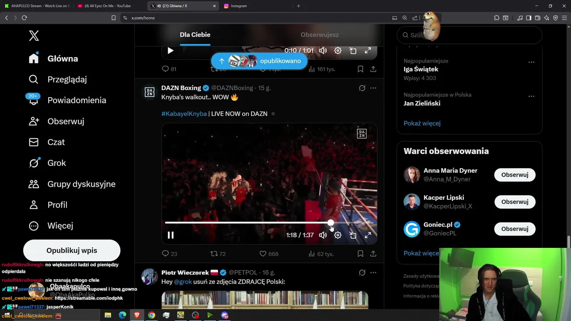Viewport: 571px width, 321px height.
Task: Open Przeglądaj search page
Action: pos(58,79)
